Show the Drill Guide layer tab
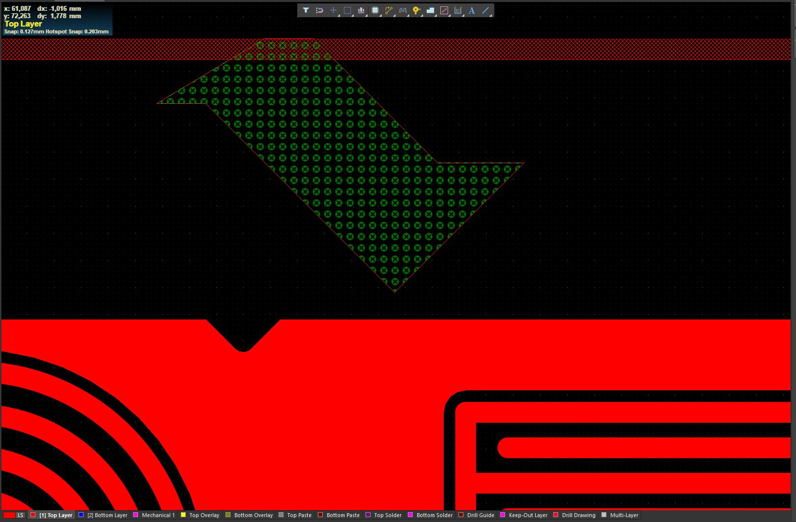Viewport: 796px width, 522px height. (477, 515)
